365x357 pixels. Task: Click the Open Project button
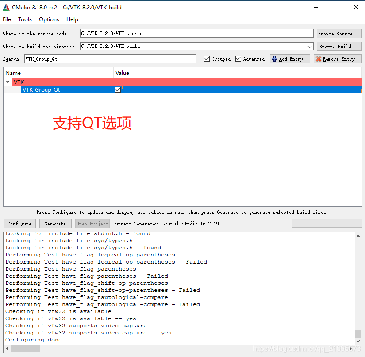coord(92,224)
